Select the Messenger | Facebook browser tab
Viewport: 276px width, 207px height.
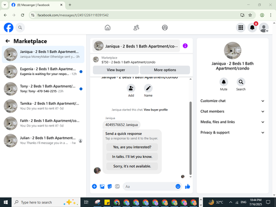click(x=37, y=5)
